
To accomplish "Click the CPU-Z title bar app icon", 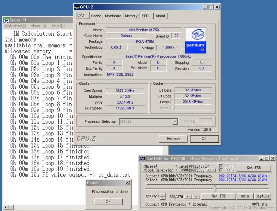I will (x=77, y=7).
